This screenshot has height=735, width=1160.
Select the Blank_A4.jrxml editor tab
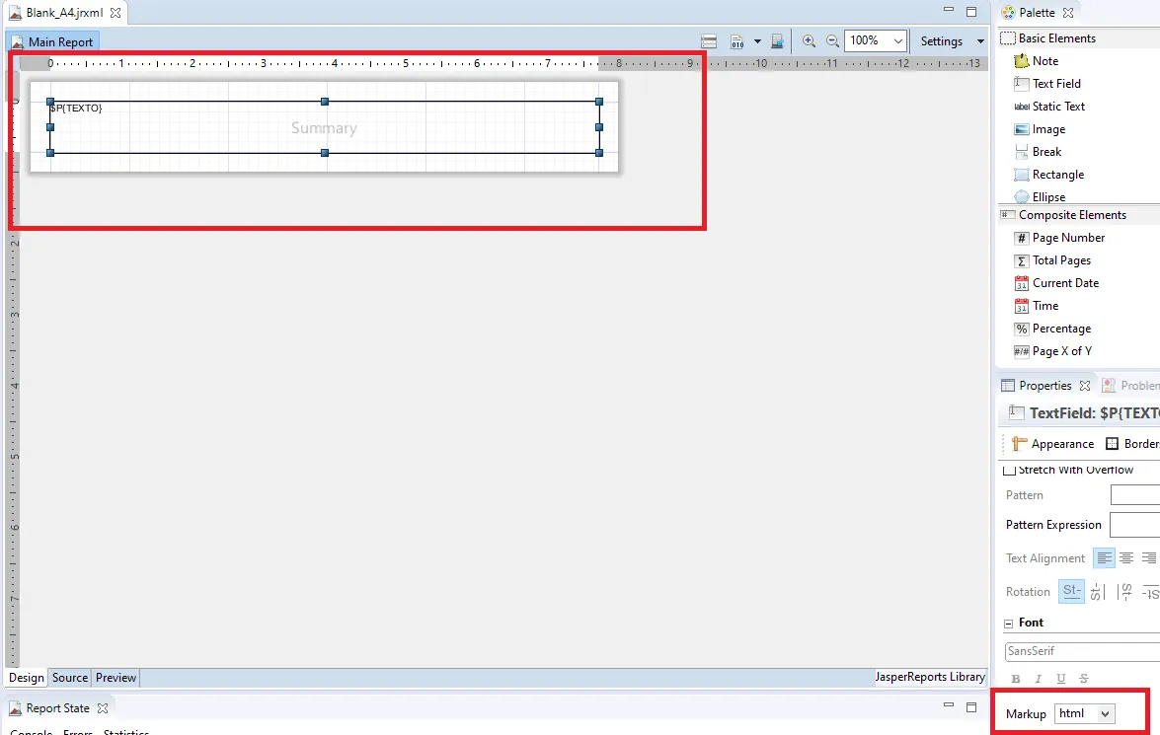[64, 13]
